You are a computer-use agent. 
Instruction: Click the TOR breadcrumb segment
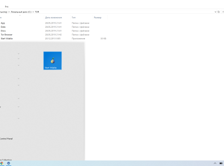[37, 12]
